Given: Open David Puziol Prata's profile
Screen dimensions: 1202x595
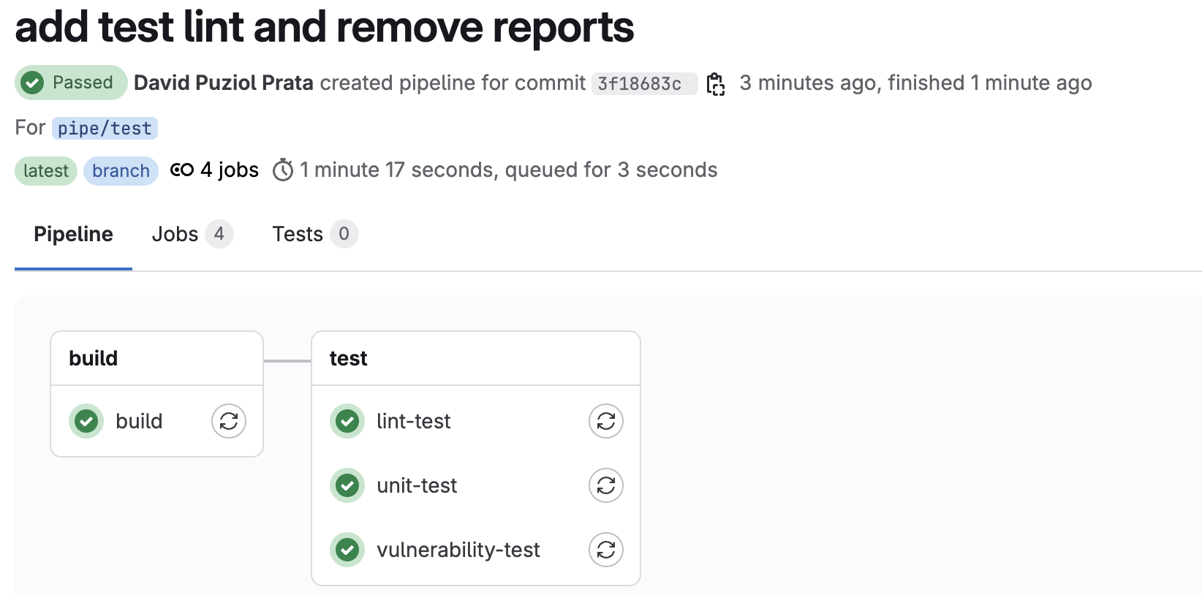Looking at the screenshot, I should tap(224, 83).
